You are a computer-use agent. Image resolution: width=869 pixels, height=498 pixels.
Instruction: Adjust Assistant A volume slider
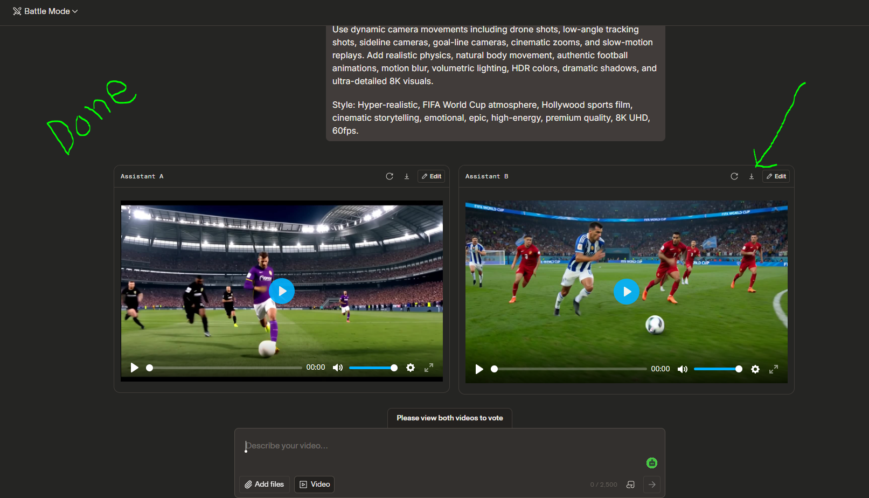click(373, 368)
